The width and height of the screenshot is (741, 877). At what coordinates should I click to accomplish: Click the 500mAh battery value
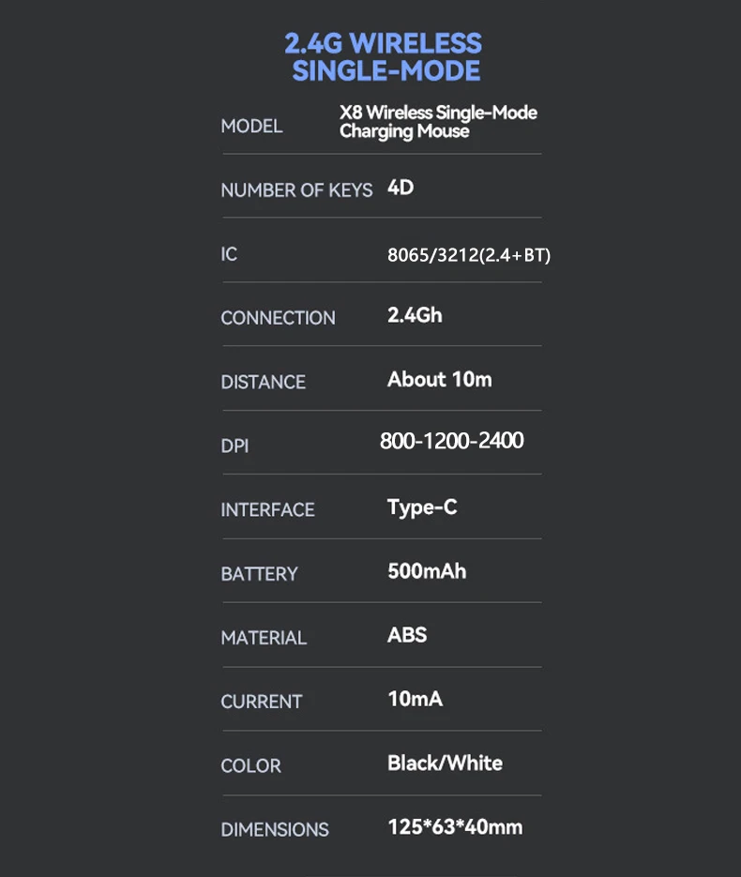427,571
